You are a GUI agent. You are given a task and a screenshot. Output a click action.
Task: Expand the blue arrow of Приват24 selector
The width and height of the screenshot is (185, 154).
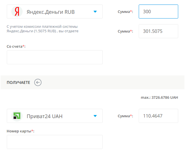(x=95, y=116)
